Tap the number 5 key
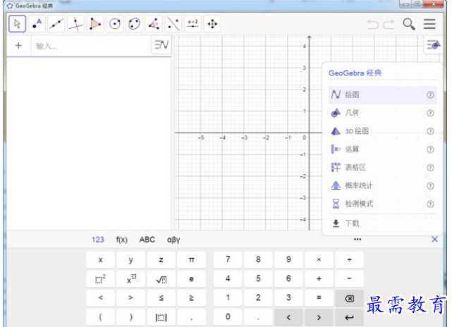Screen dimensions: 452x327 (x=258, y=278)
